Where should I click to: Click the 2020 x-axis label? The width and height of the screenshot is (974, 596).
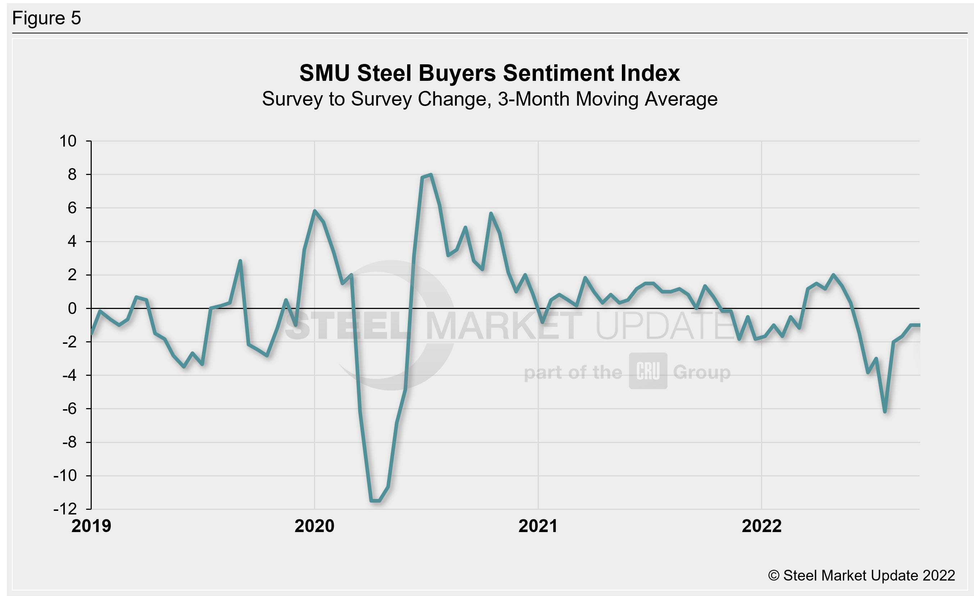point(314,526)
